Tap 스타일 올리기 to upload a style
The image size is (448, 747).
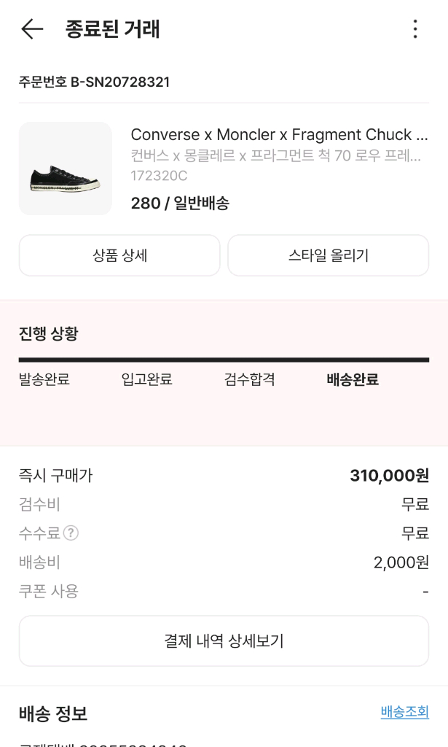pyautogui.click(x=328, y=255)
